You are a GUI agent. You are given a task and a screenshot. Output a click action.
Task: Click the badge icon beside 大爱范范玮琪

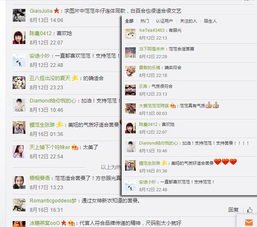pyautogui.click(x=173, y=106)
